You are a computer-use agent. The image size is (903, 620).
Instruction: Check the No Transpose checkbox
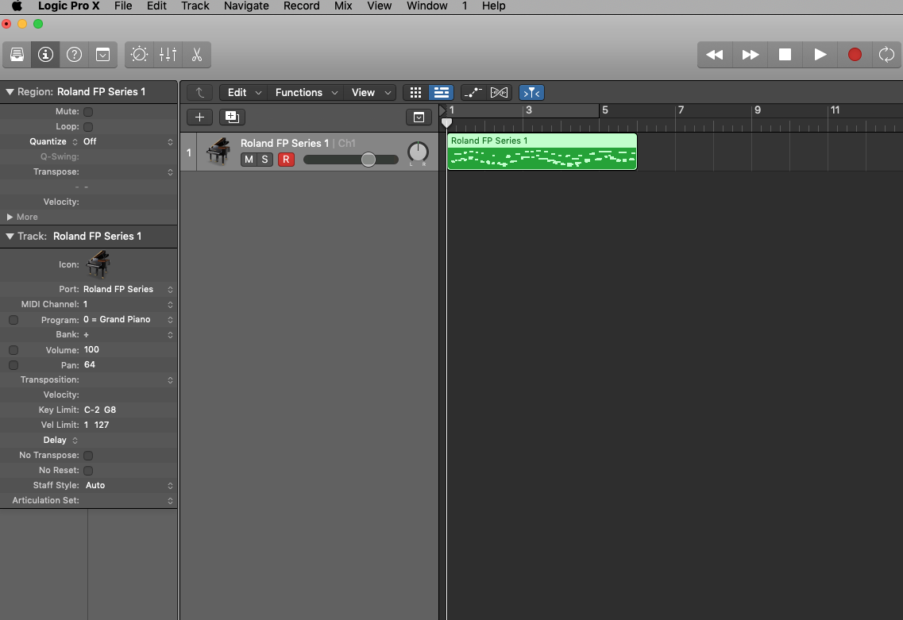88,456
